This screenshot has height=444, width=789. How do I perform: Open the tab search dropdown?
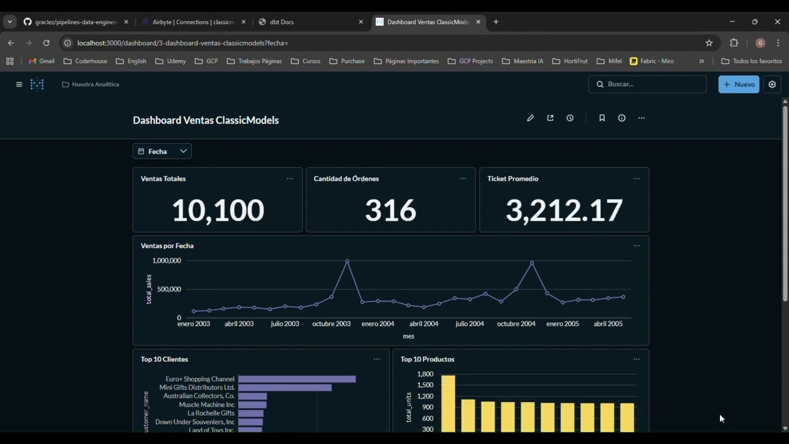pyautogui.click(x=10, y=22)
